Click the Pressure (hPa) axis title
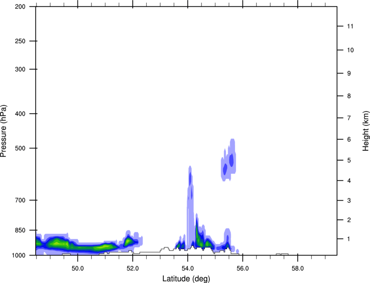 3,131
